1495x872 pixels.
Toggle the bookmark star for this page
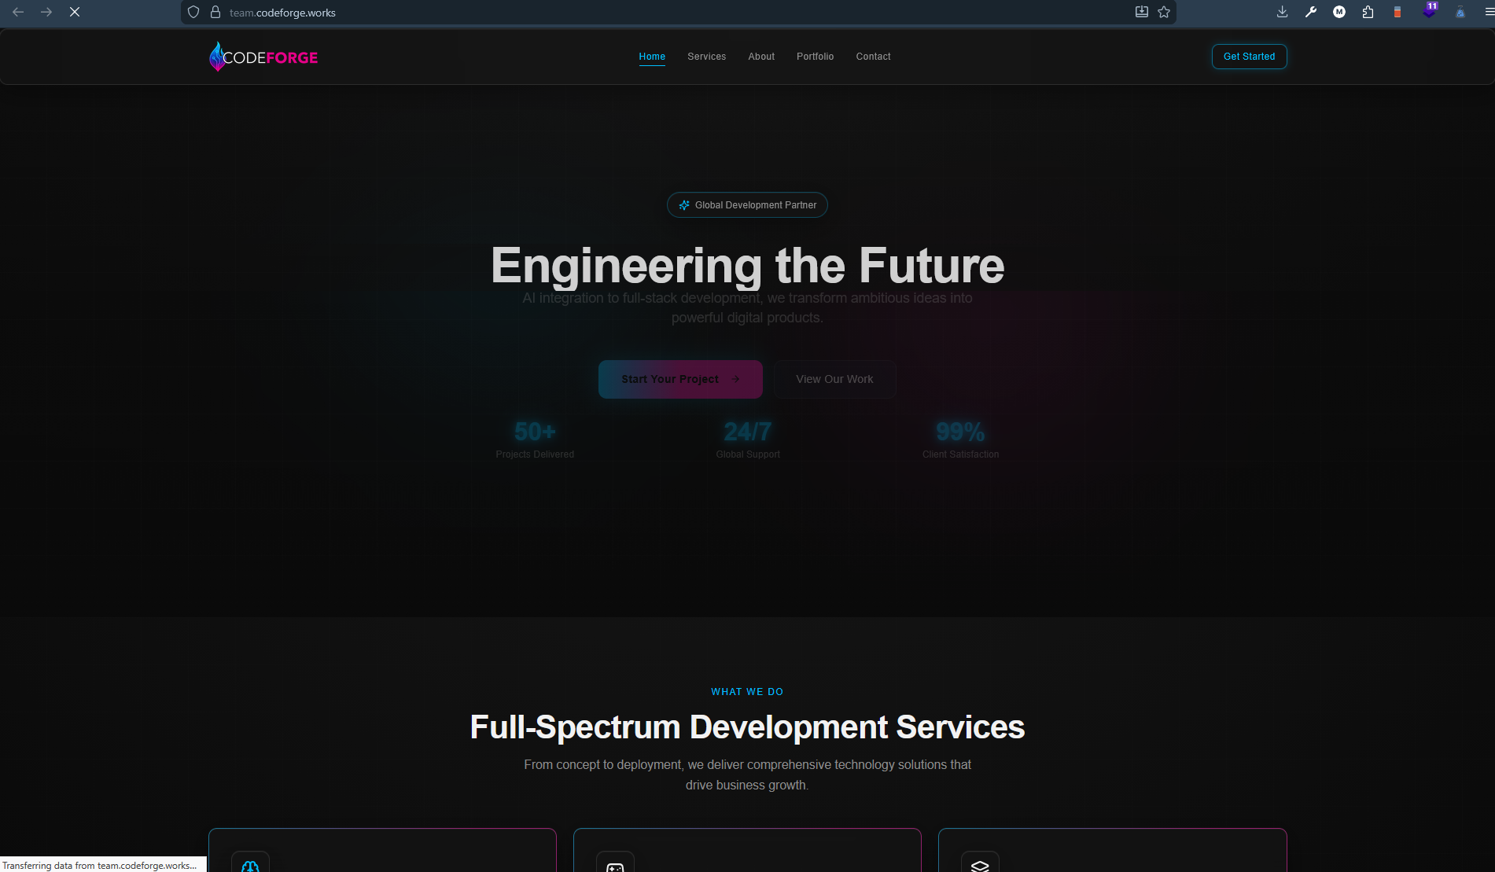(x=1163, y=13)
